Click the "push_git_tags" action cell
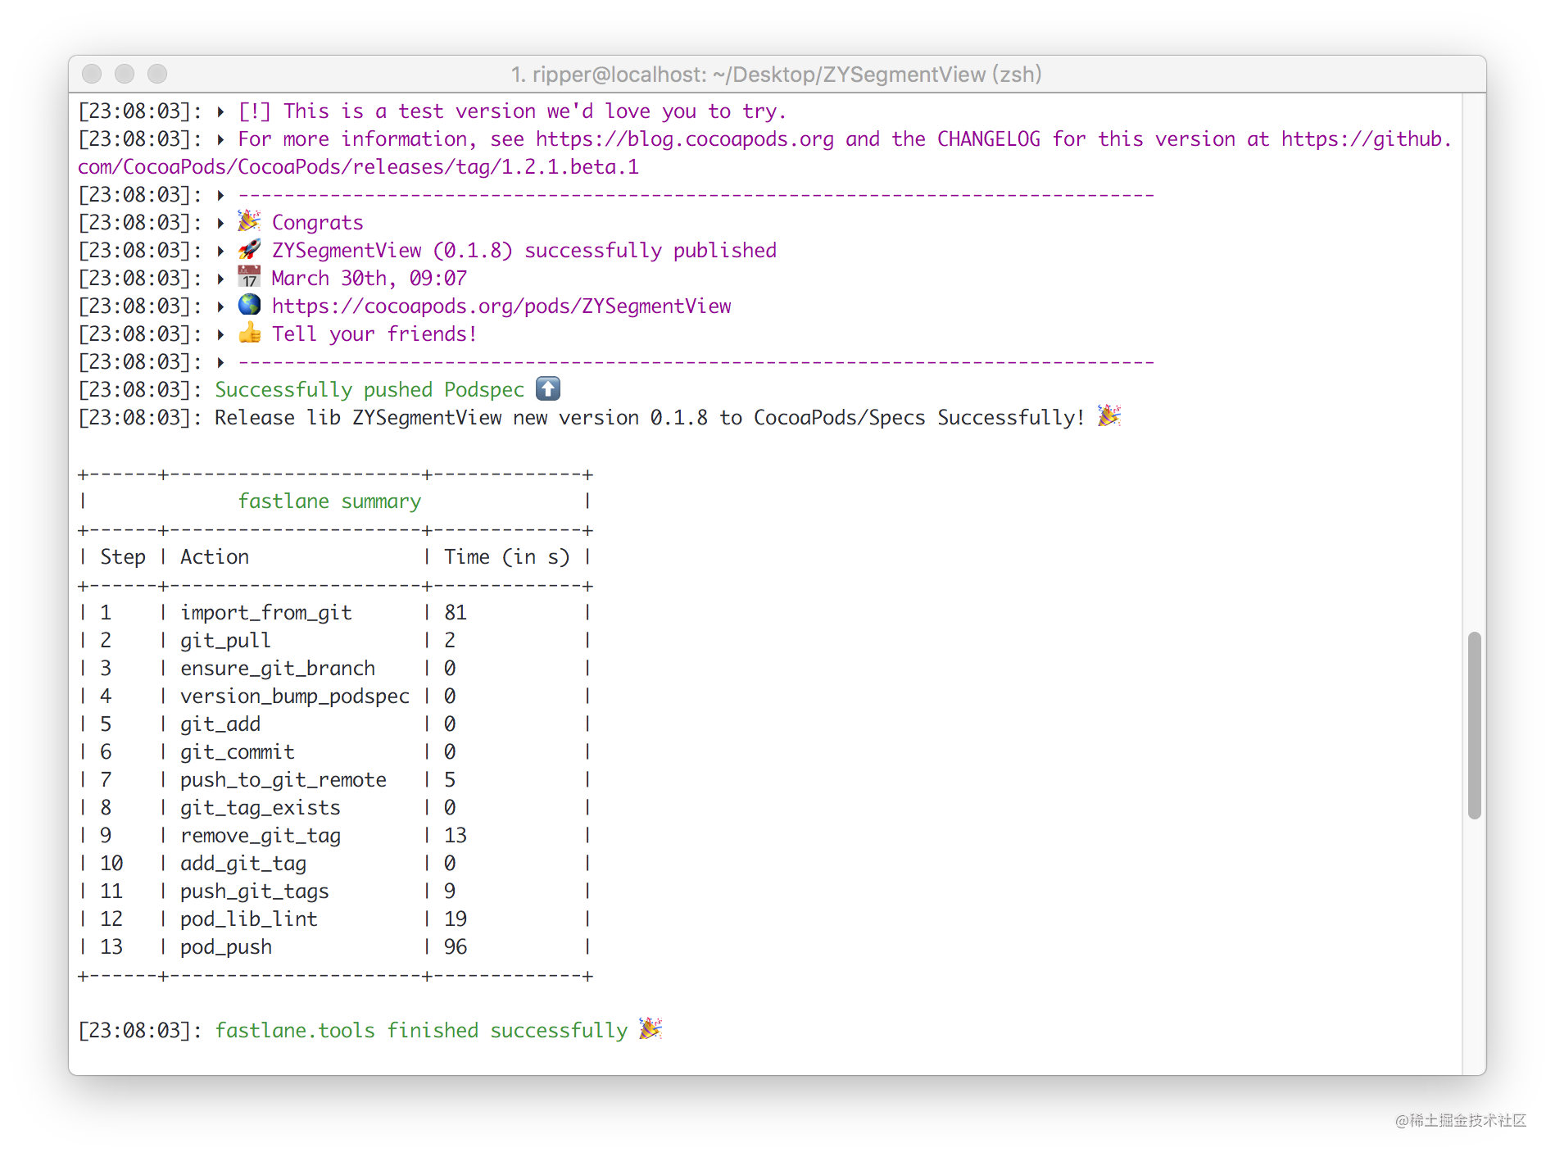This screenshot has width=1555, height=1157. point(255,891)
